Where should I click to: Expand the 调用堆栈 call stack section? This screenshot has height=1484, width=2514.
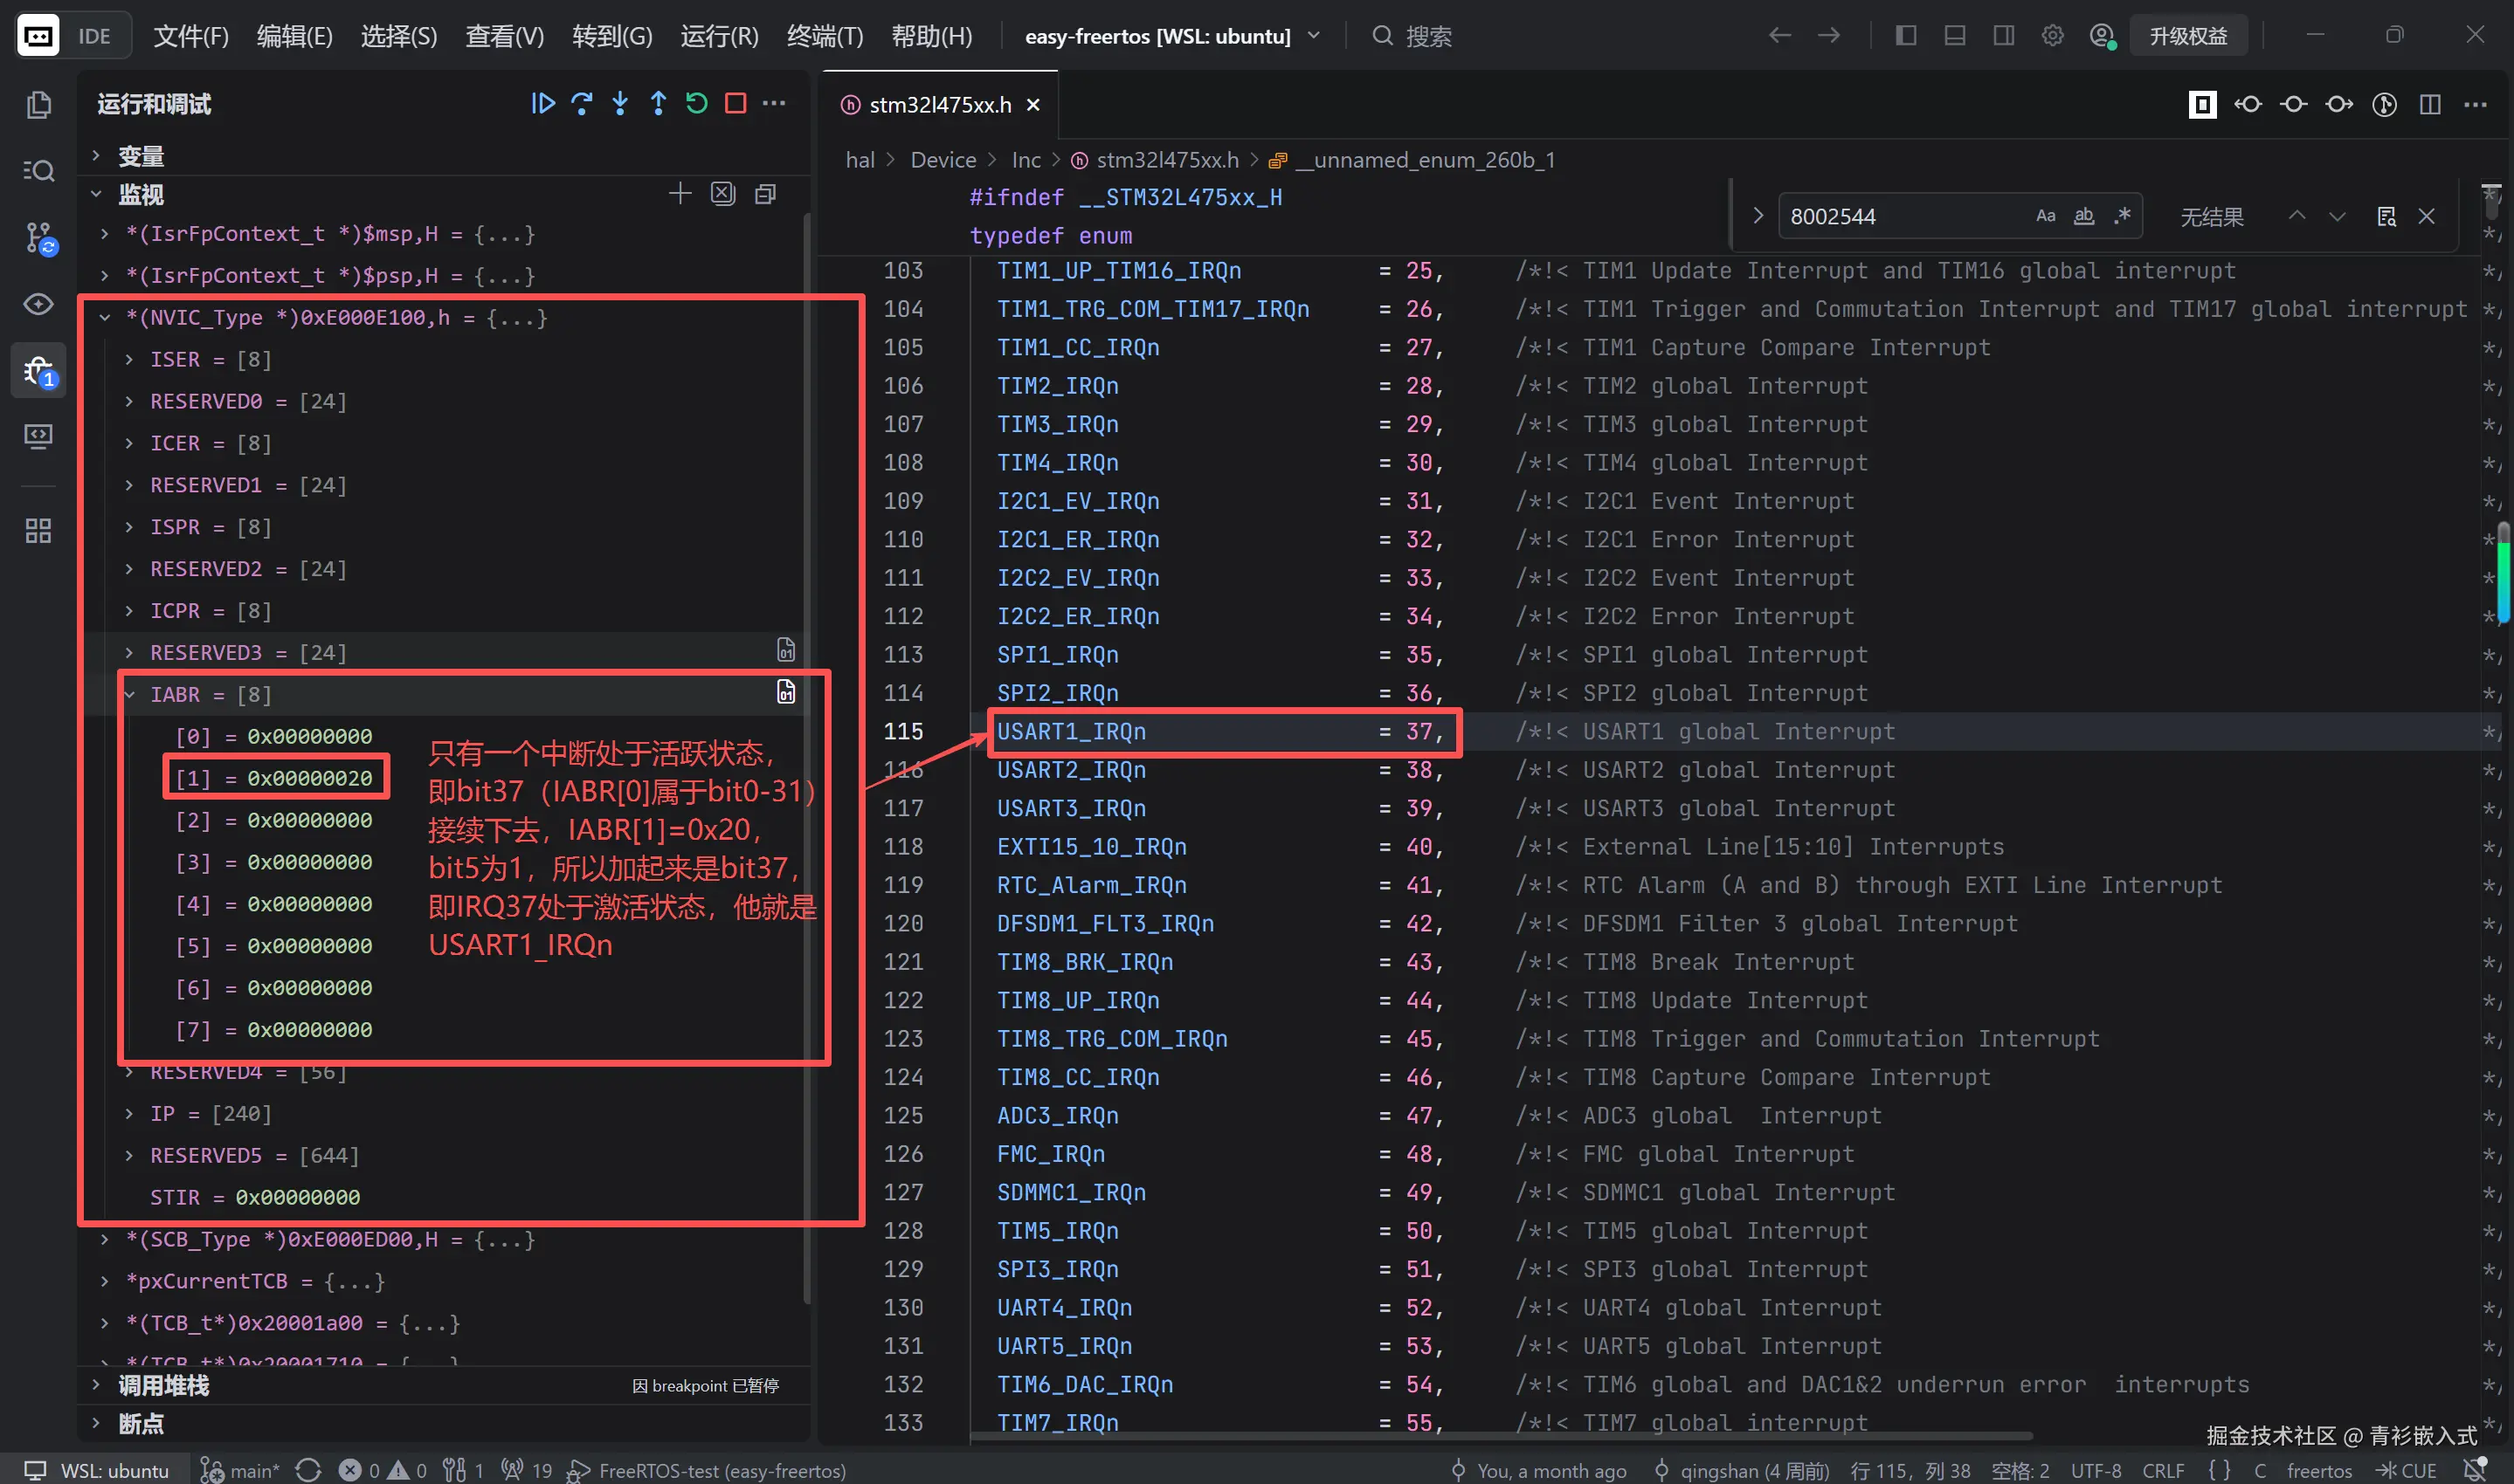[x=163, y=1386]
